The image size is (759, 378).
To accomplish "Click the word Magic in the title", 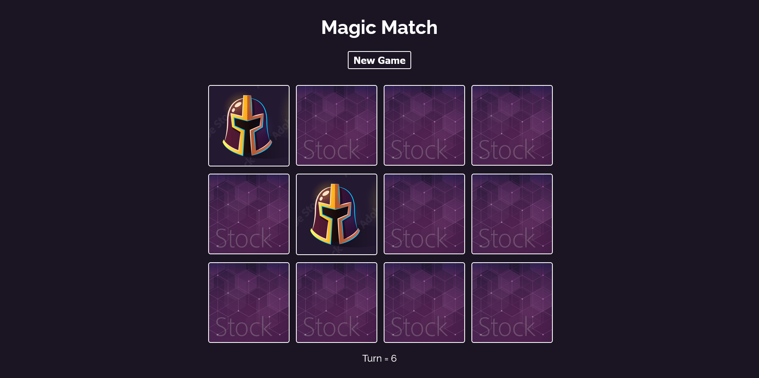I will coord(349,28).
